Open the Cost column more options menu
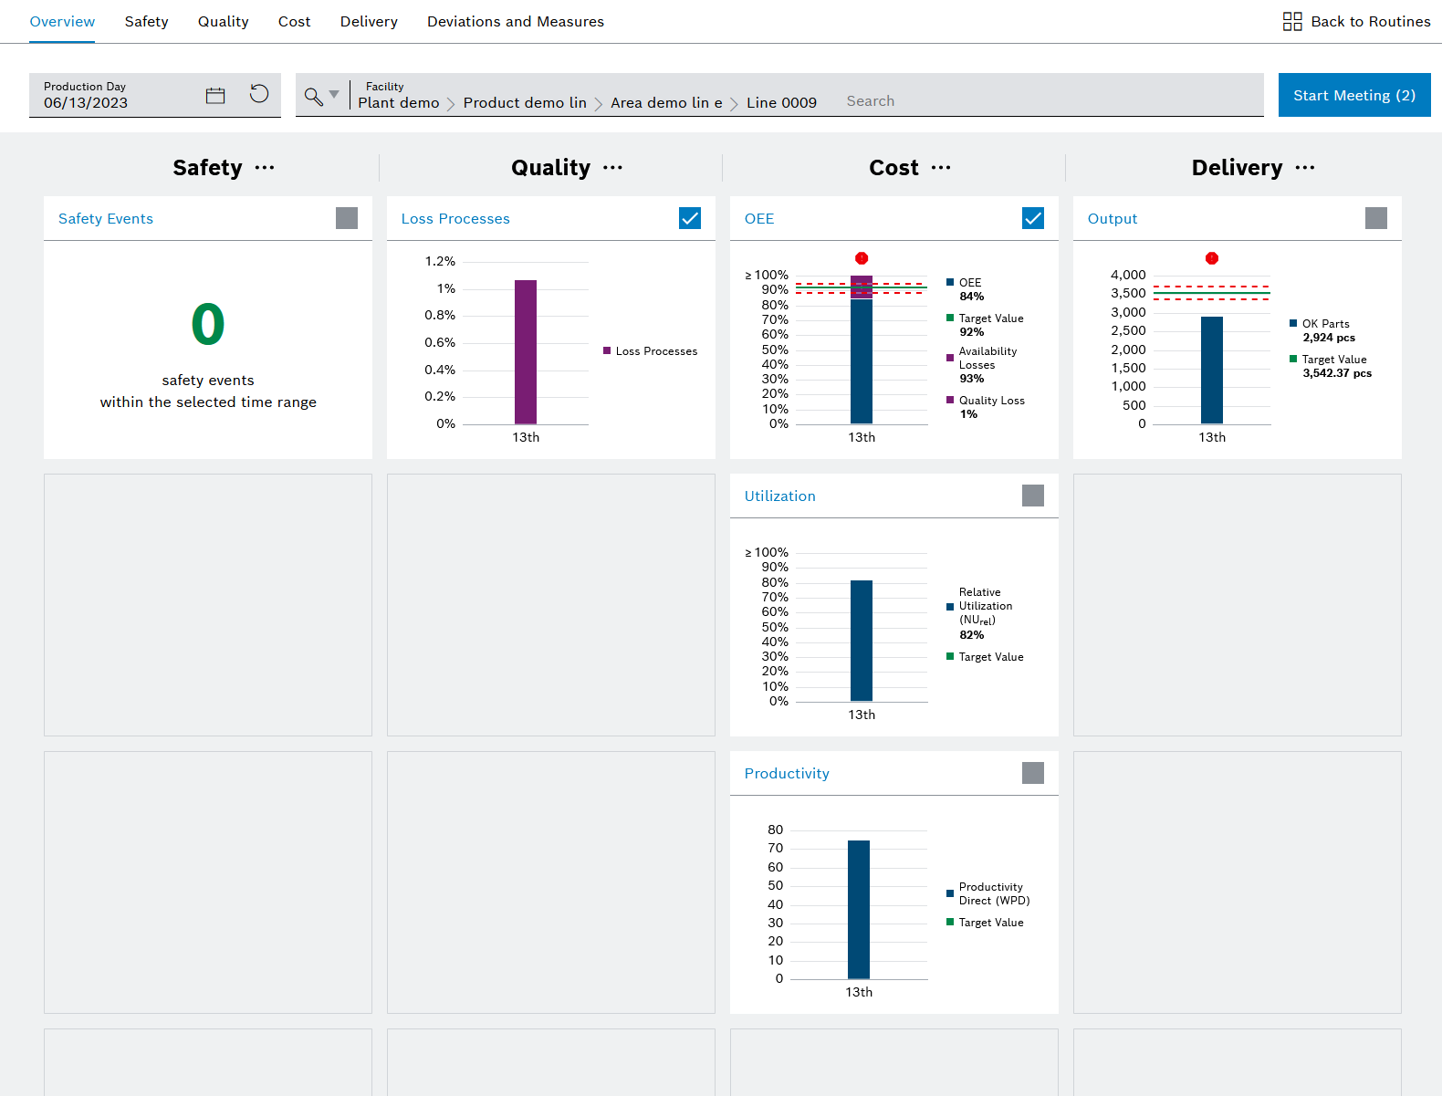Viewport: 1442px width, 1096px height. coord(941,168)
